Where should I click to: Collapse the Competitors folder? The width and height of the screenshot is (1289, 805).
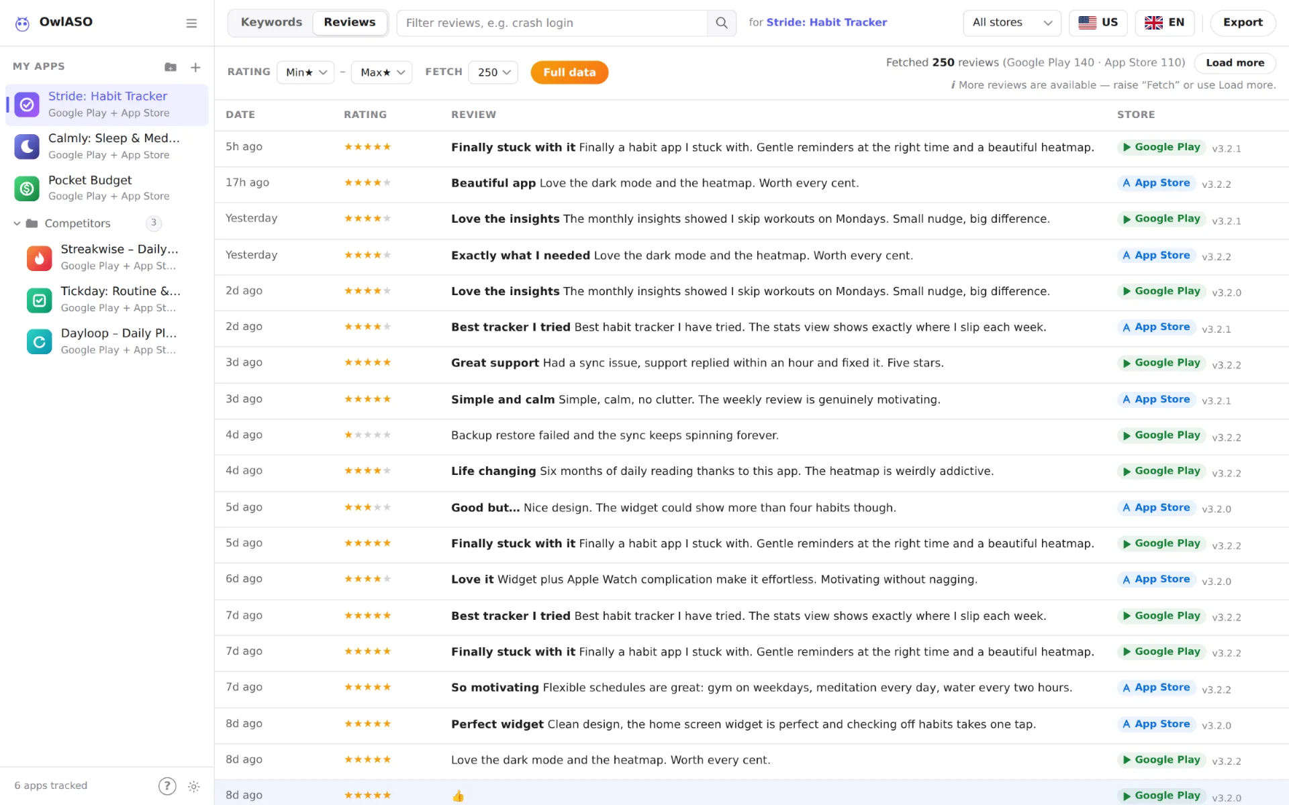(x=17, y=223)
